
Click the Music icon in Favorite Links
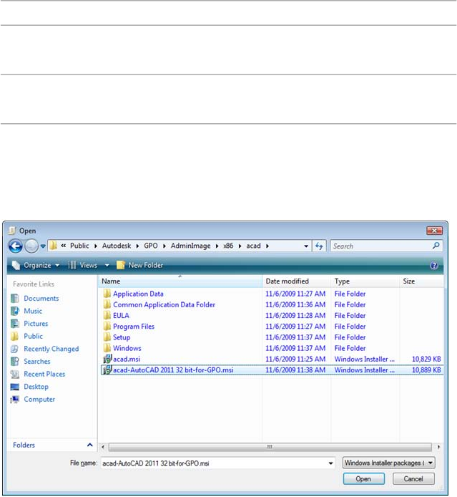(x=15, y=311)
